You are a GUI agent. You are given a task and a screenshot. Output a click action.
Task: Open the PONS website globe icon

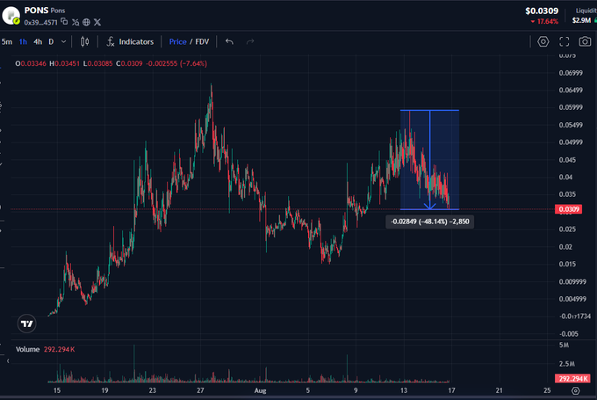(x=86, y=22)
